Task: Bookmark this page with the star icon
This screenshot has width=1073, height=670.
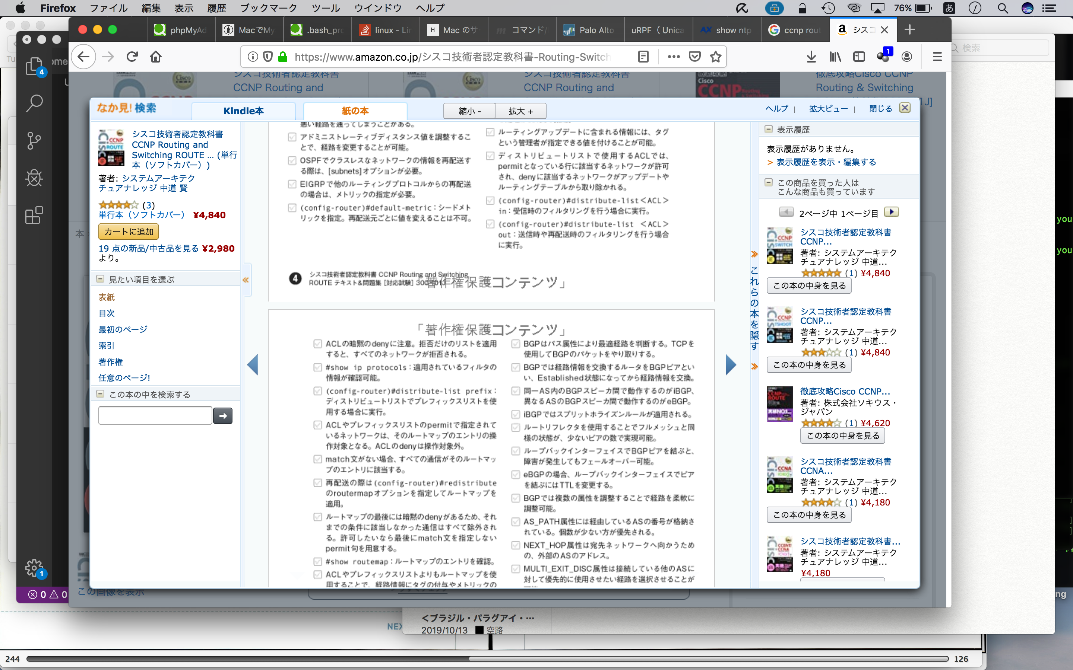Action: pyautogui.click(x=716, y=57)
